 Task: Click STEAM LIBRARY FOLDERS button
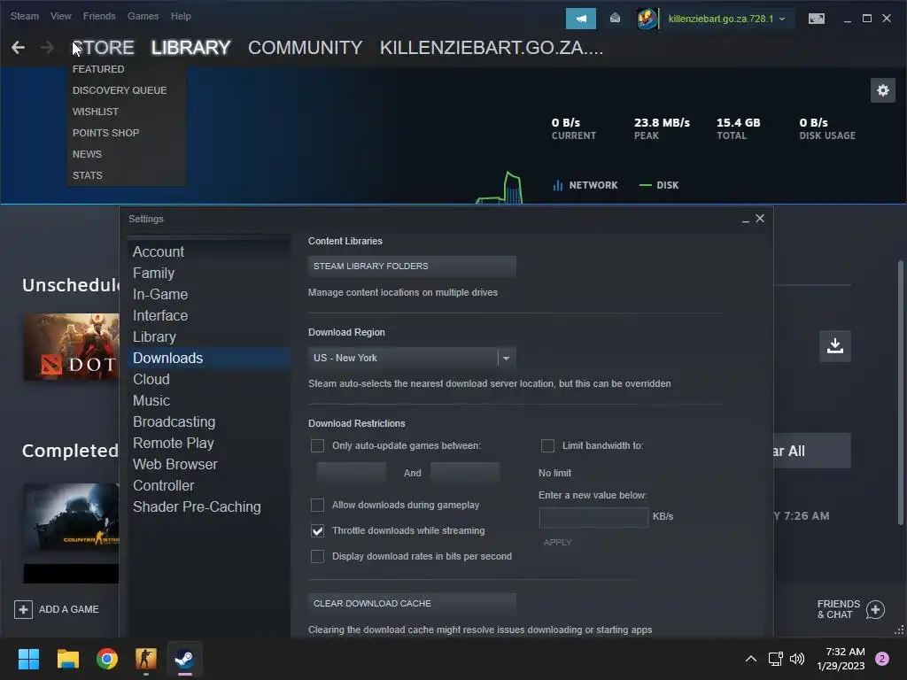[412, 266]
